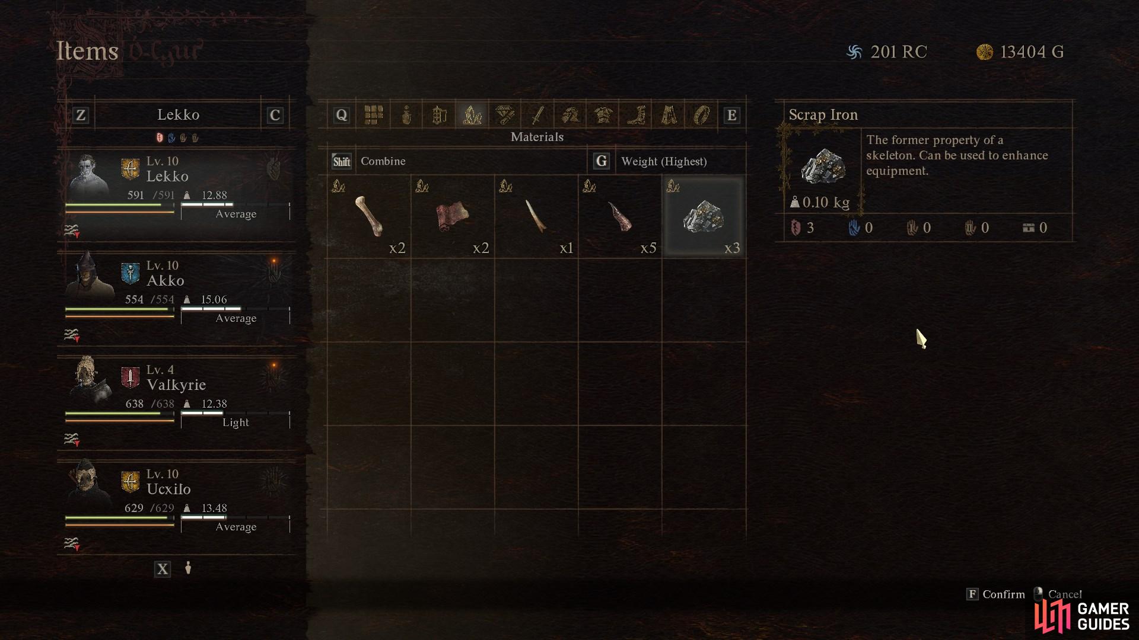The width and height of the screenshot is (1139, 640).
Task: Switch to next character with C key
Action: (274, 116)
